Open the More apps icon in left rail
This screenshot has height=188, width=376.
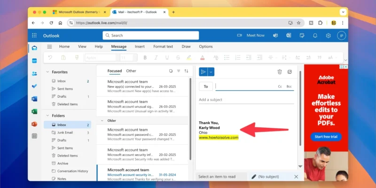(34, 136)
